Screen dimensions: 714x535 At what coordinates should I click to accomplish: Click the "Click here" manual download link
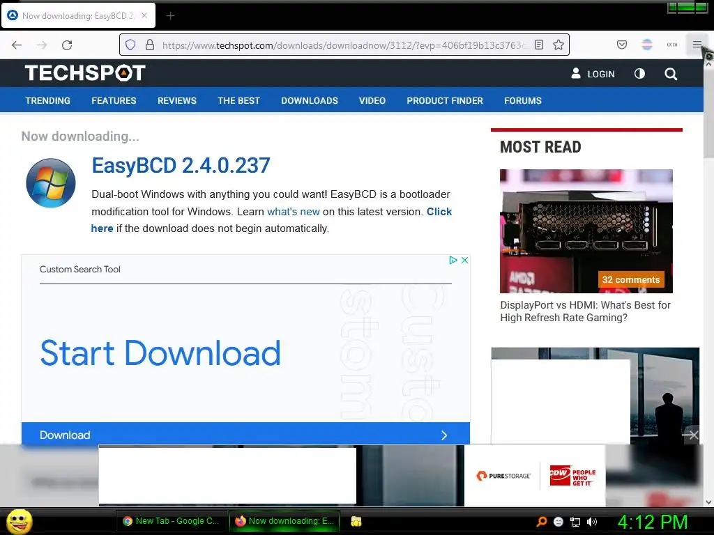pos(439,212)
